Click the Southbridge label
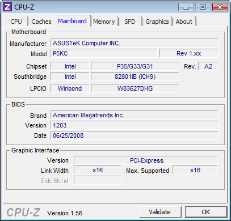Viewport: 231px width, 221px height. pyautogui.click(x=30, y=76)
